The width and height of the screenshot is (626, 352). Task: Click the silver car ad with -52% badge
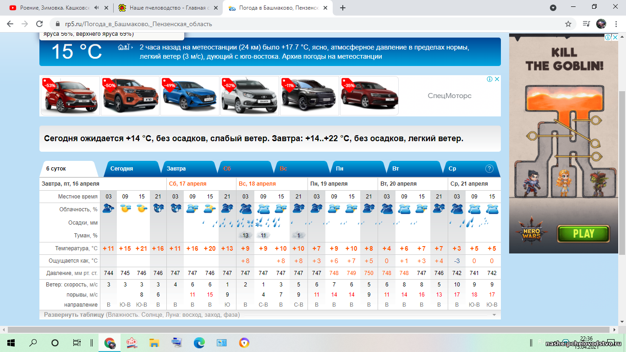point(250,96)
